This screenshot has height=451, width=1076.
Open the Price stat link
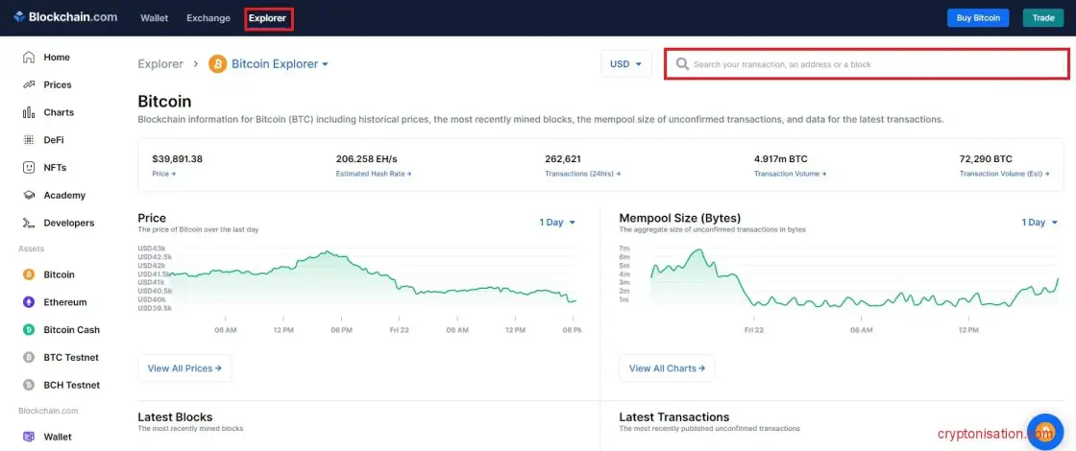click(x=164, y=174)
